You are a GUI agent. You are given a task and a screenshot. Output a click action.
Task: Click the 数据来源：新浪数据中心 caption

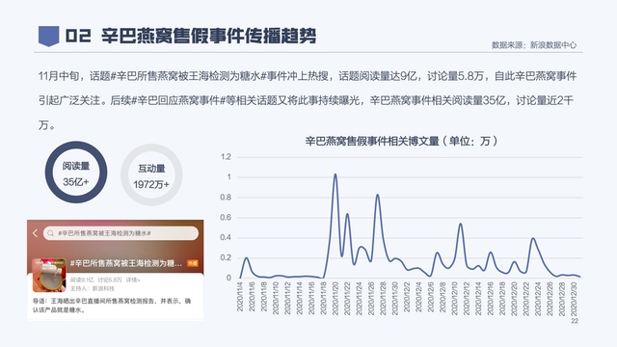click(534, 45)
